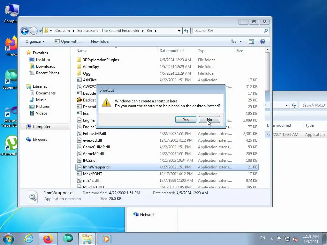The height and width of the screenshot is (245, 327).
Task: Open the view options dropdown arrow
Action: click(x=240, y=41)
